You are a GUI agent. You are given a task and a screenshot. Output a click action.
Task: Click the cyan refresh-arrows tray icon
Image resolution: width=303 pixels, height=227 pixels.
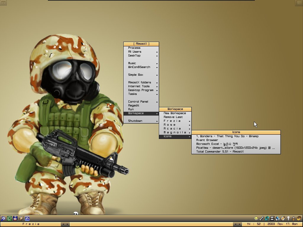click(267, 218)
